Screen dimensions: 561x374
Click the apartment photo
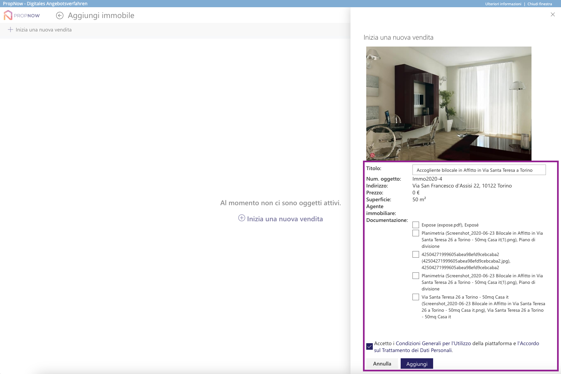tap(449, 103)
